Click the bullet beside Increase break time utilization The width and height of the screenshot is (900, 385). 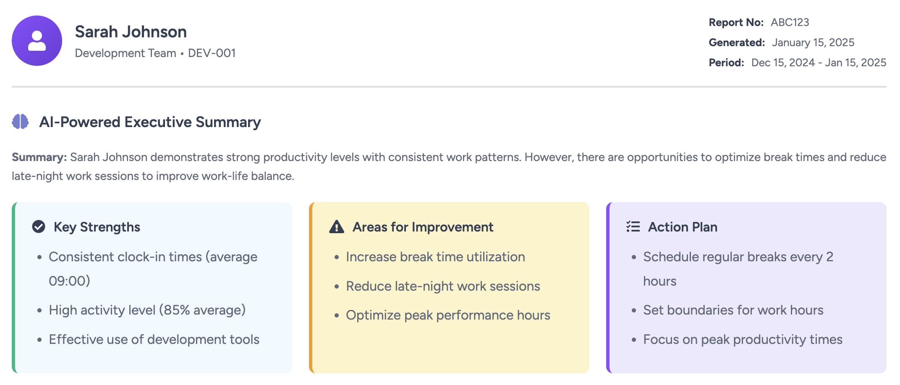pyautogui.click(x=337, y=258)
